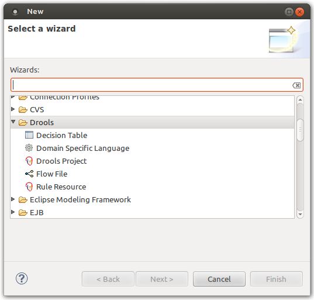
Task: Expand the EJB category
Action: tap(13, 212)
